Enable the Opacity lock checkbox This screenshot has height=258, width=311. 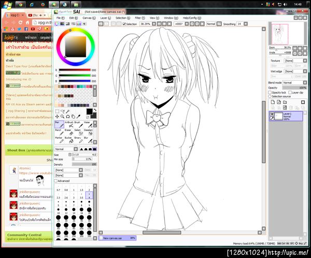point(270,92)
